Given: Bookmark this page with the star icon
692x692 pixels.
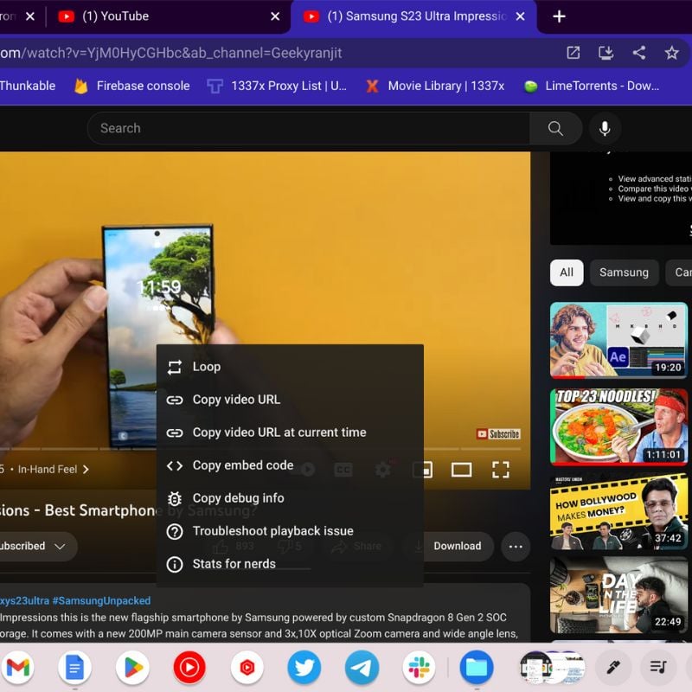Looking at the screenshot, I should click(672, 53).
